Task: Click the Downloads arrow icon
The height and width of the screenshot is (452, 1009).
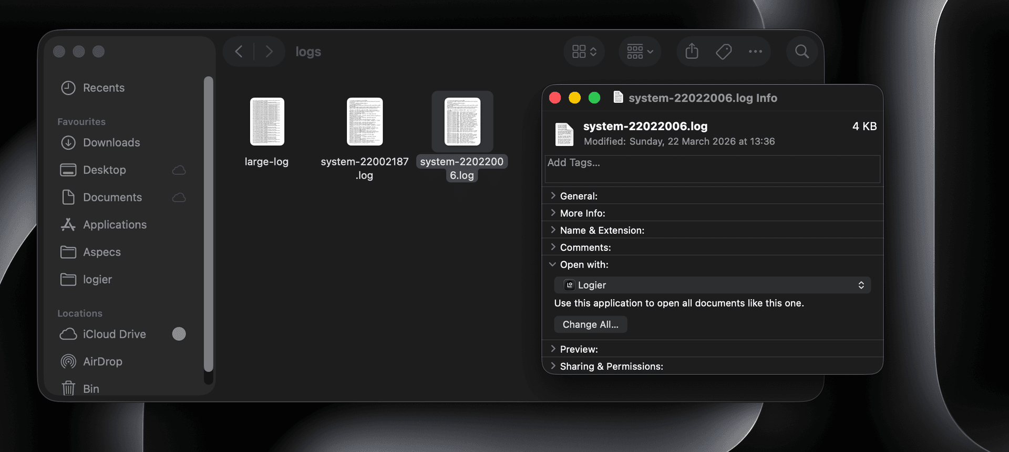Action: click(x=68, y=142)
